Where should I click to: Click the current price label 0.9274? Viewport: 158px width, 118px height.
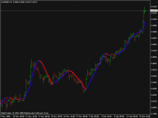pos(154,11)
